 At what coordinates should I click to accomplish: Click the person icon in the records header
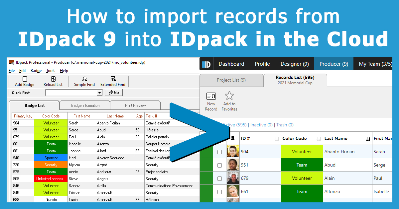coord(233,138)
